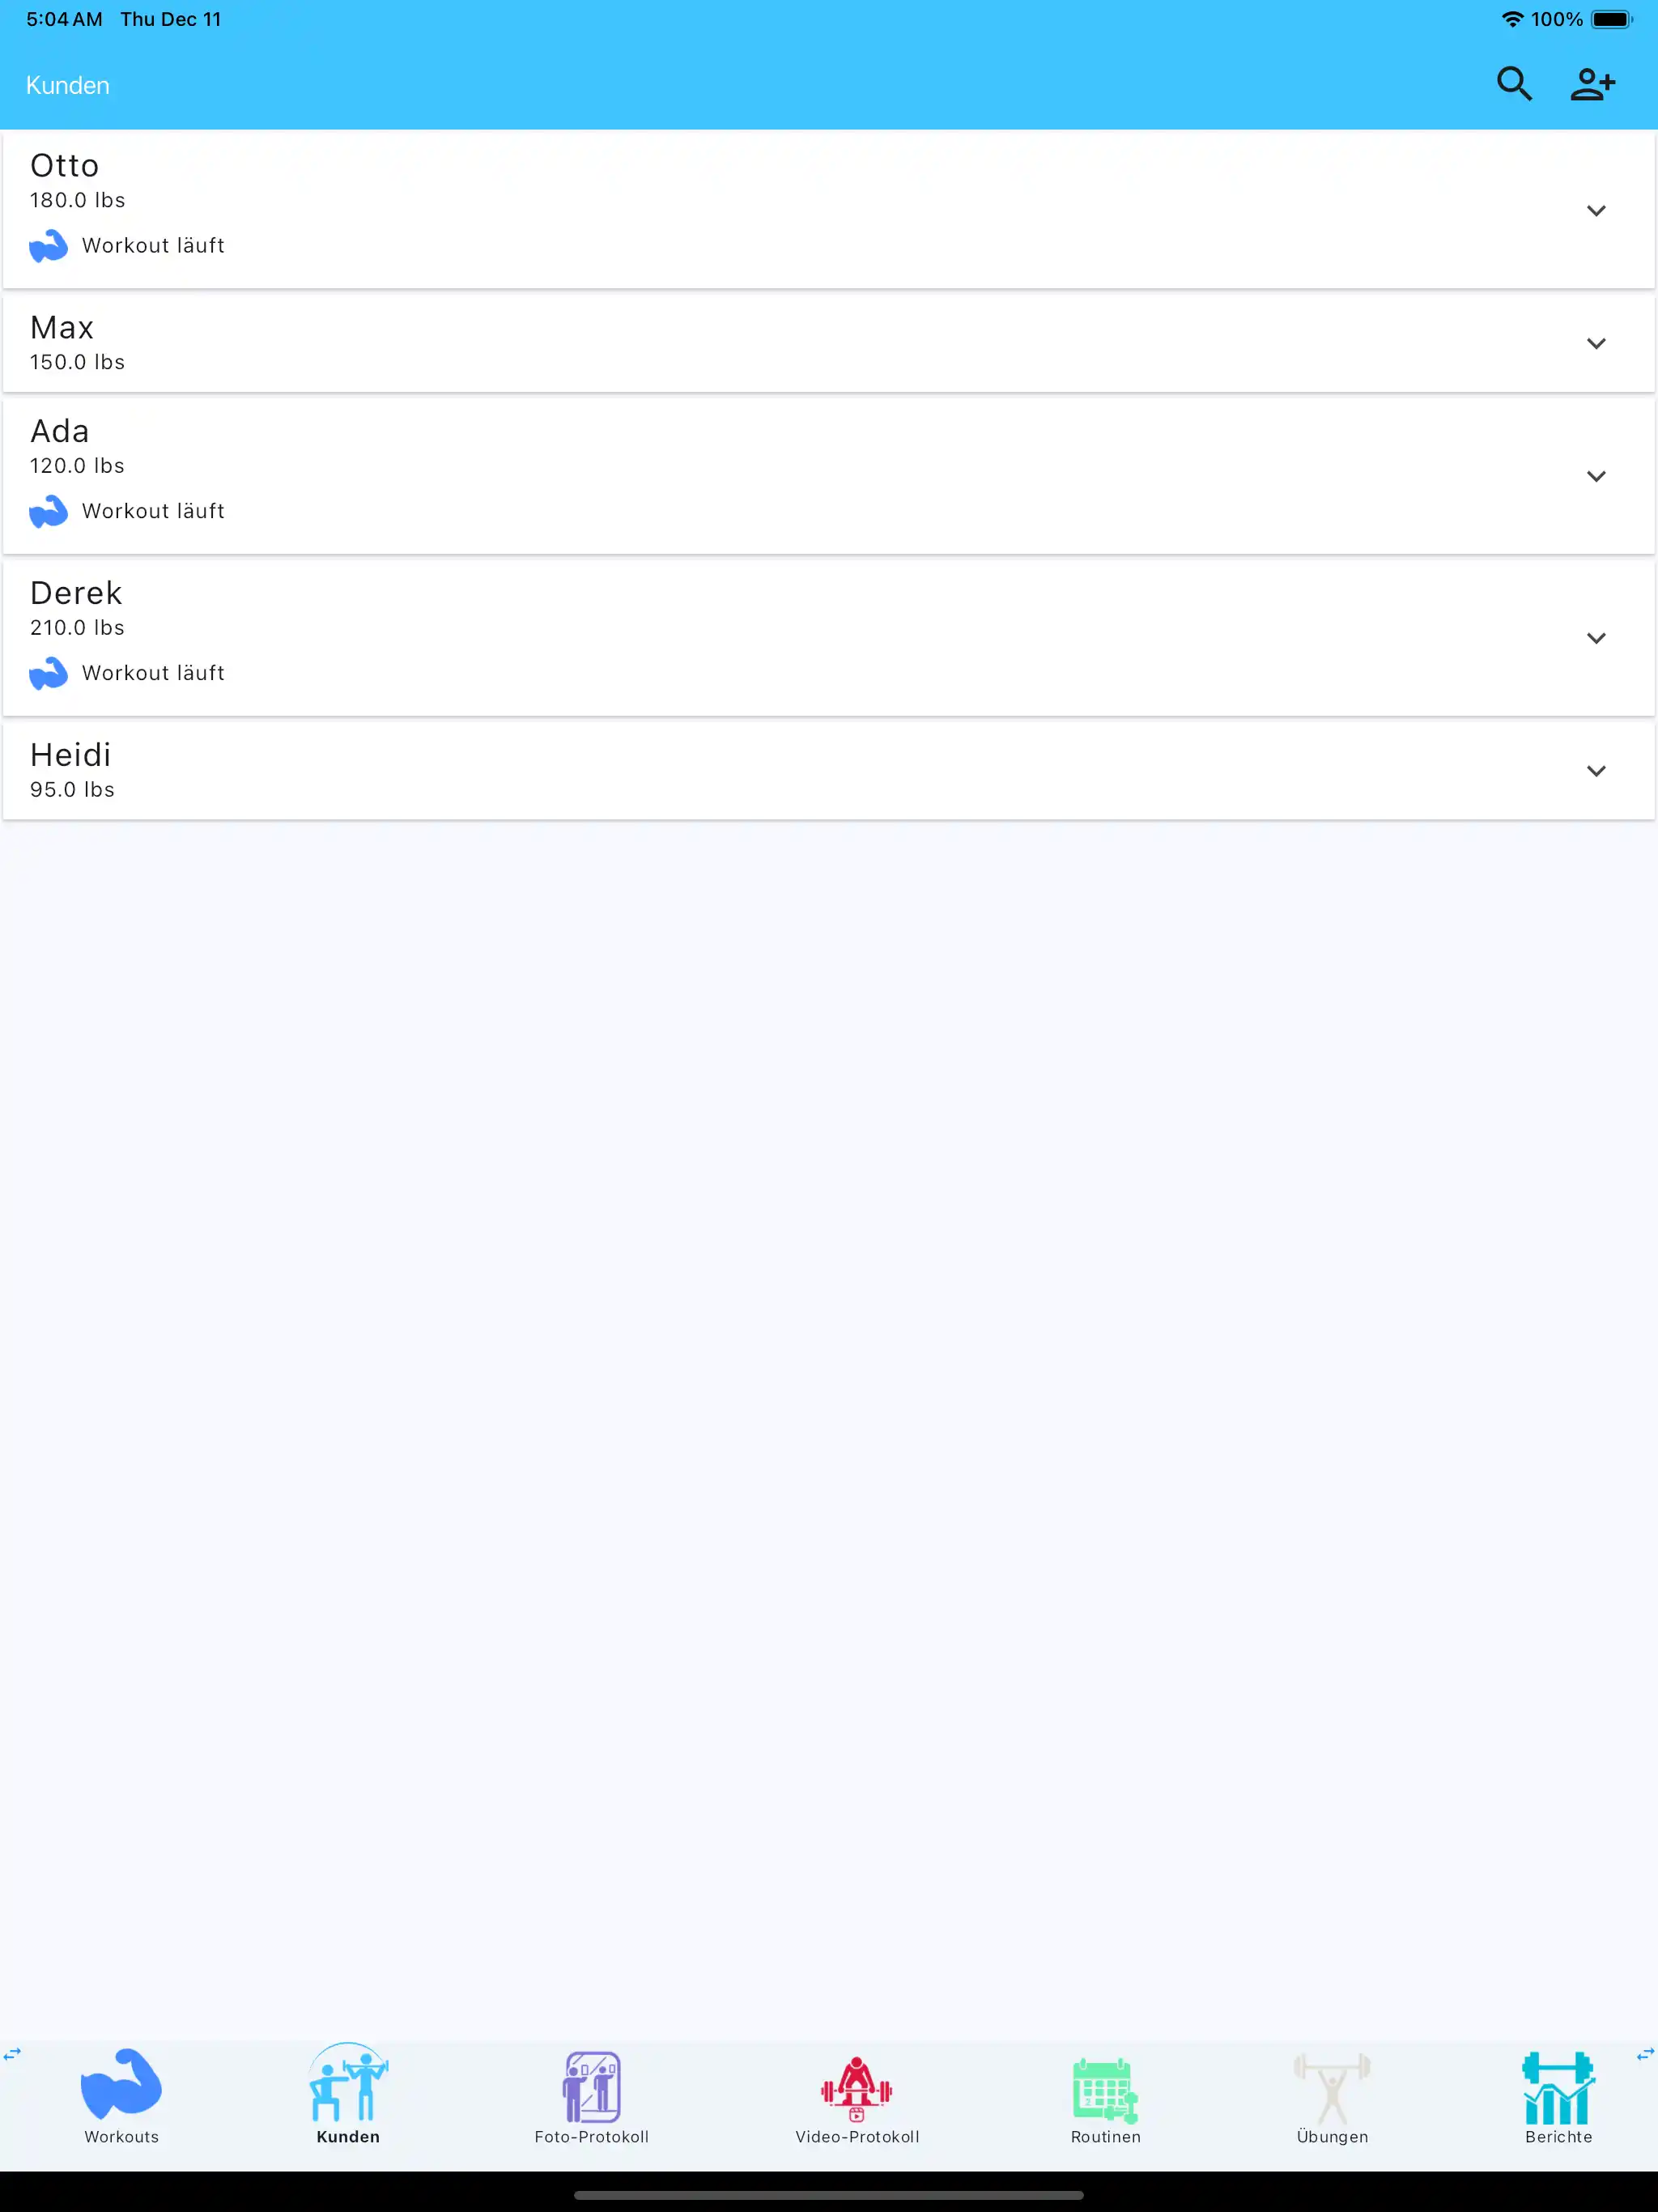Viewport: 1658px width, 2212px height.
Task: Tap the muscle icon next to Otto's workout
Action: (x=48, y=245)
